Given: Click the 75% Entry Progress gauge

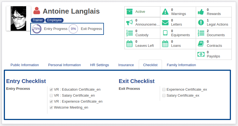Looking at the screenshot, I should [37, 29].
